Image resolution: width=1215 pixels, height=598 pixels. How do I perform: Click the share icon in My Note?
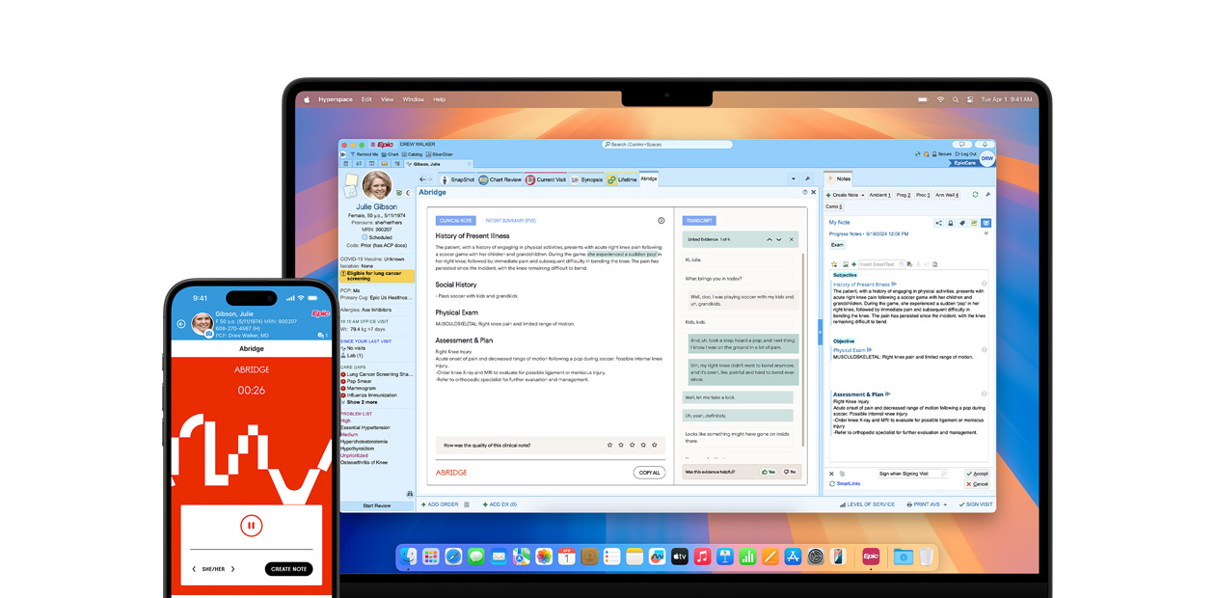coord(938,223)
